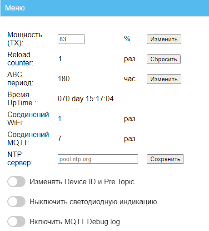Click Сбросить to reset the Reload counter

164,59
